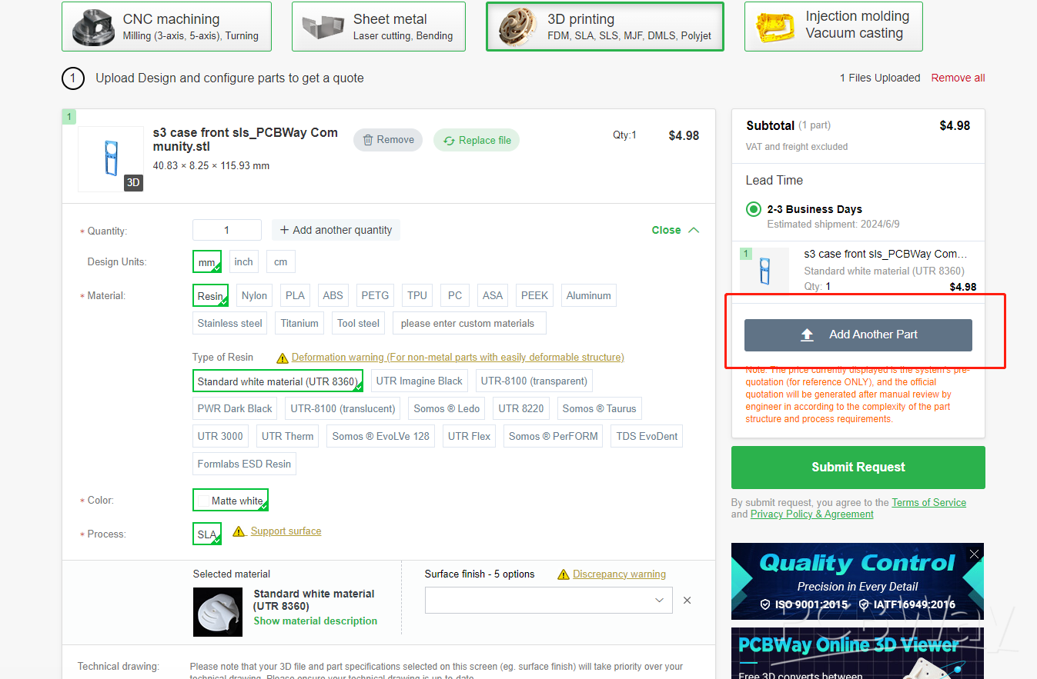Select Somos Taurus resin
The image size is (1037, 679).
[600, 408]
